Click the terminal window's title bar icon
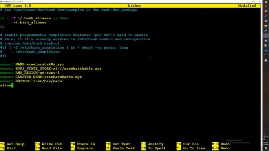This screenshot has width=269, height=151. click(x=1, y=1)
